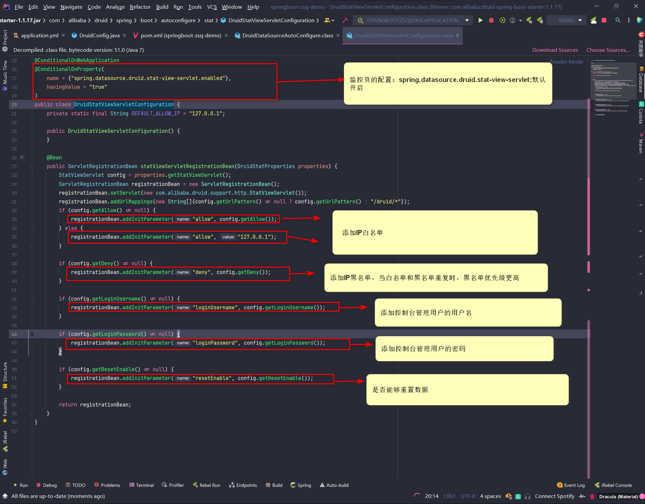645x504 pixels.
Task: Collapse statViewServletRegistrationBean method fold at line 27
Action: tap(32, 166)
